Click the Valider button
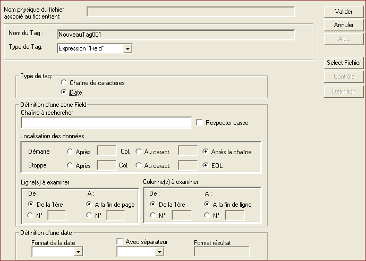 click(344, 12)
